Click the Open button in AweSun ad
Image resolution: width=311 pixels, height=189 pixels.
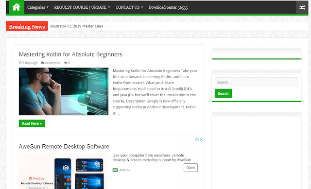click(190, 168)
